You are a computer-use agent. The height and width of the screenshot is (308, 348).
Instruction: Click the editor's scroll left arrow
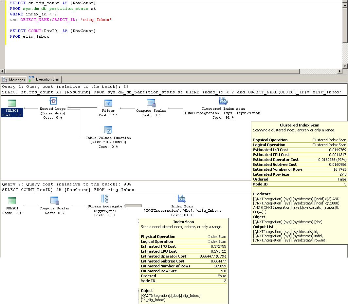click(2, 71)
